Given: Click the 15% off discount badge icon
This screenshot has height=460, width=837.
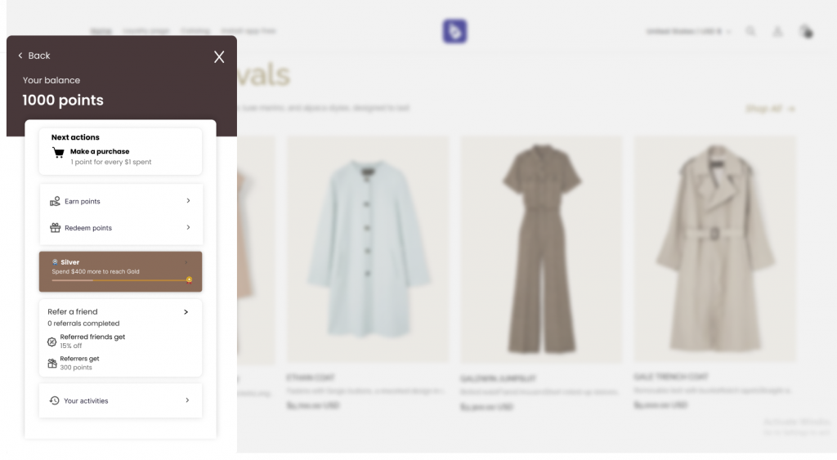Looking at the screenshot, I should point(52,342).
